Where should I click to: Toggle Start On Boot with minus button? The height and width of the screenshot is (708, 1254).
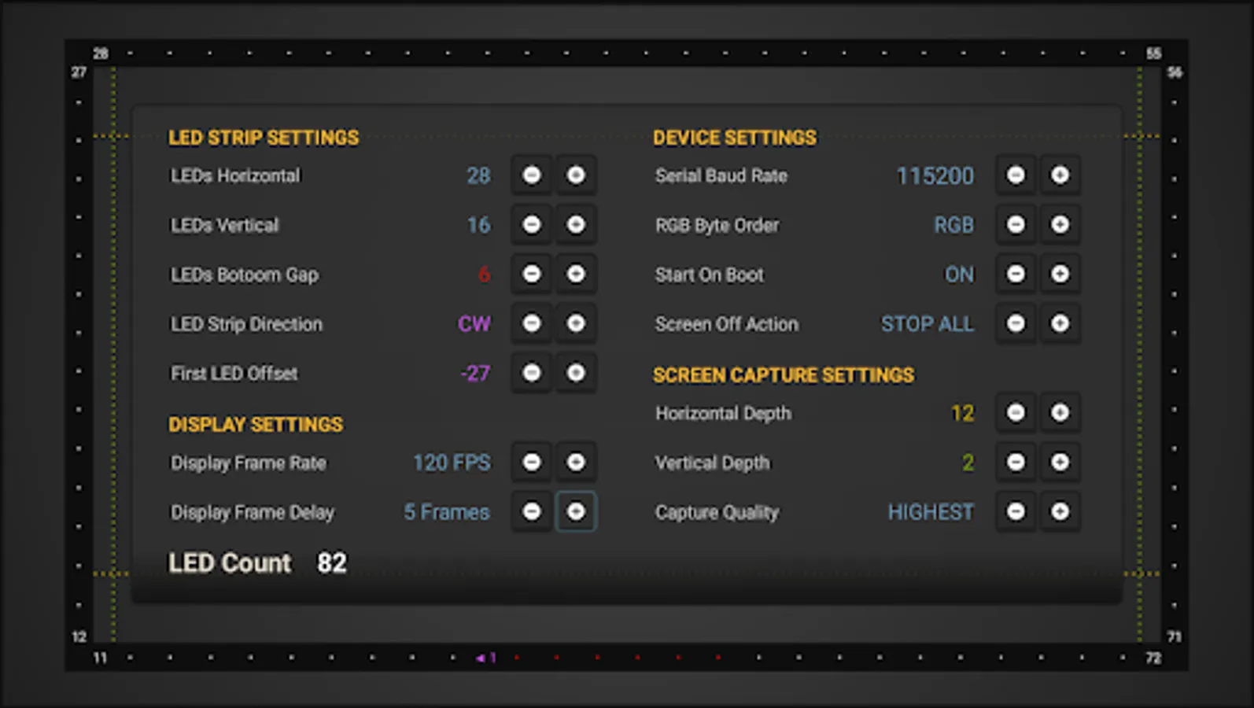1016,274
